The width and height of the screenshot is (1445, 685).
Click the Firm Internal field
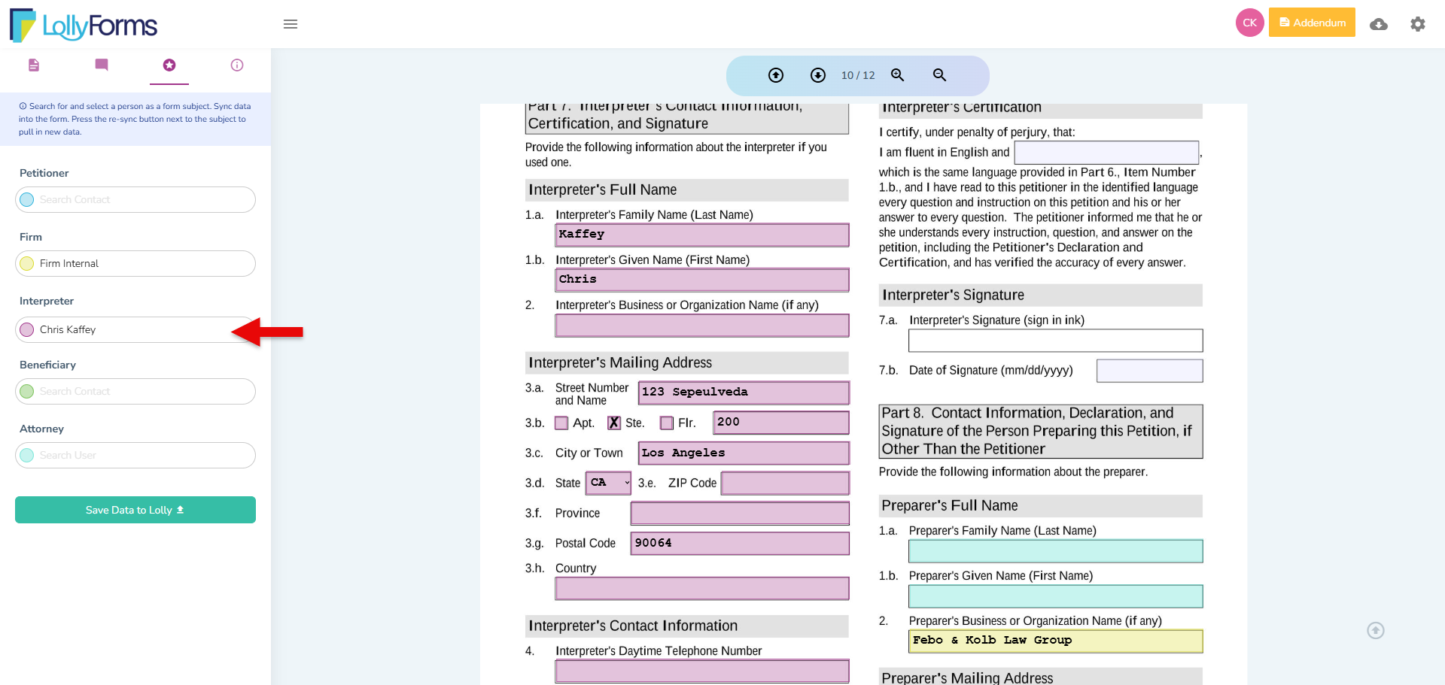(135, 263)
